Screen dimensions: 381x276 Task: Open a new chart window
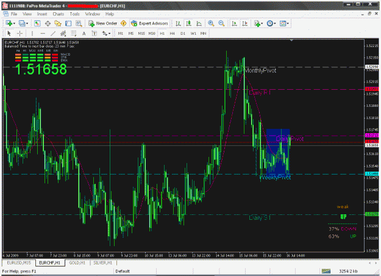[9, 23]
